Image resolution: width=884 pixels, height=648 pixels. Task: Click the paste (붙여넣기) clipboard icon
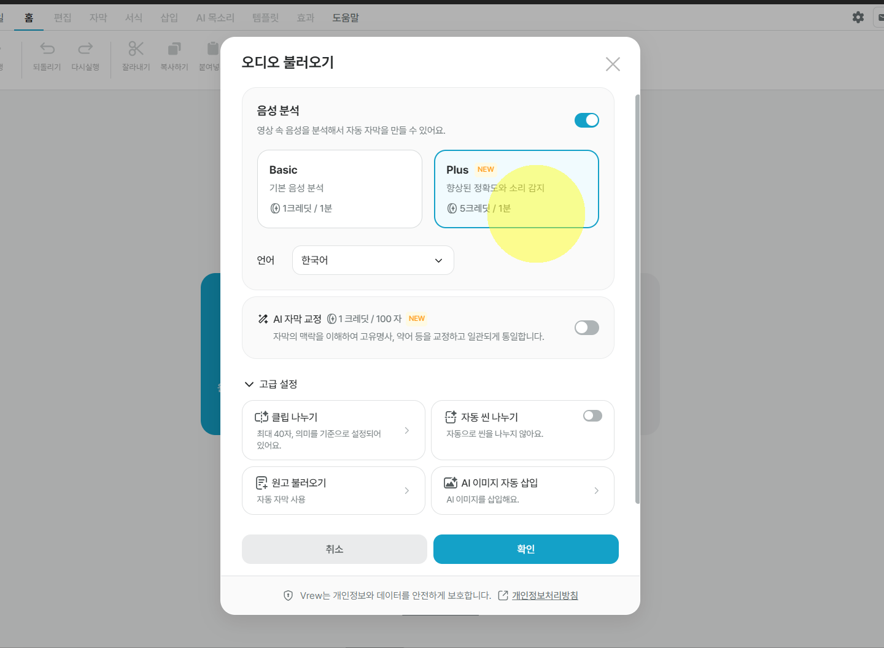[x=212, y=48]
